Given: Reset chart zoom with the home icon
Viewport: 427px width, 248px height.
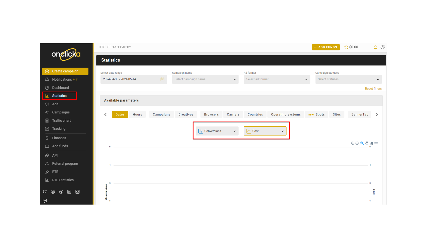Looking at the screenshot, I should [372, 143].
